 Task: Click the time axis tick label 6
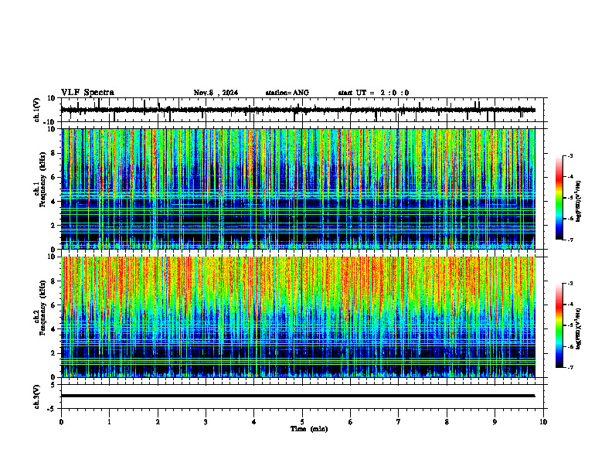[x=351, y=422]
